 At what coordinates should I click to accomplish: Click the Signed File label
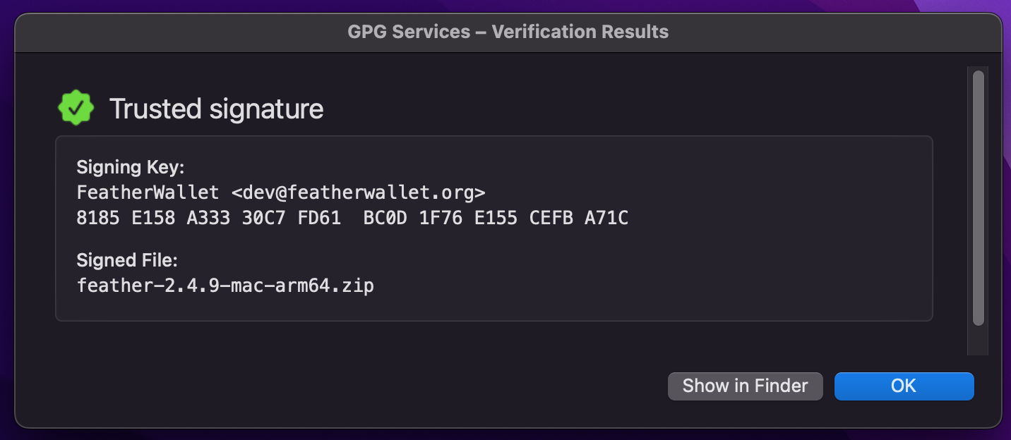127,260
